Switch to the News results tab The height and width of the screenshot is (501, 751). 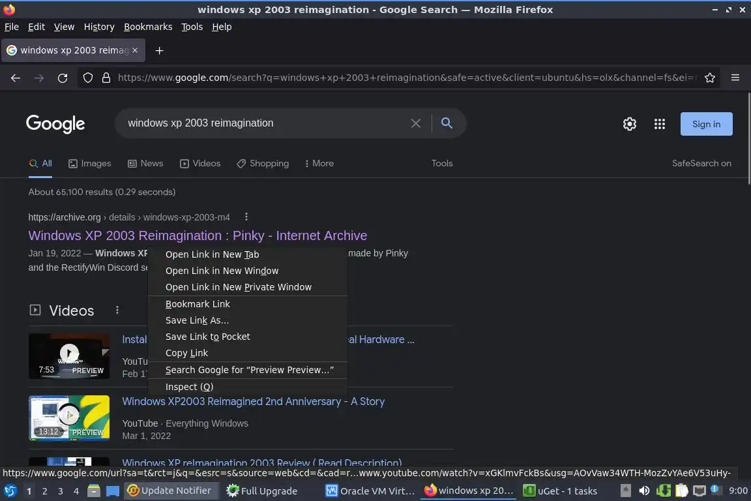(x=145, y=164)
